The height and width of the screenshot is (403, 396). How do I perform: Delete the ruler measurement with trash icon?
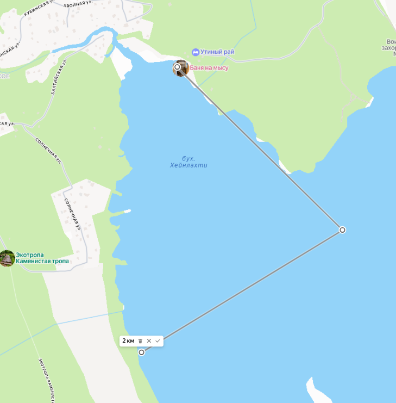point(140,341)
